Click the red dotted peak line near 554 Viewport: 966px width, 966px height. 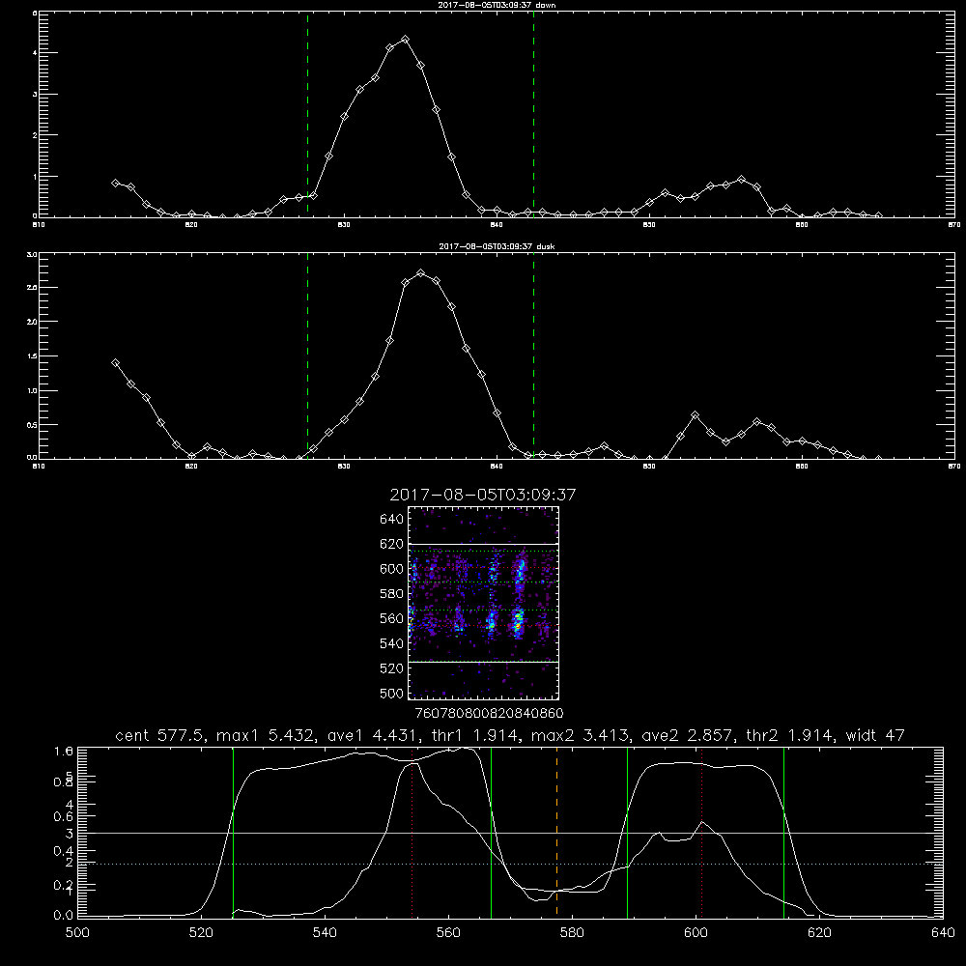point(412,832)
